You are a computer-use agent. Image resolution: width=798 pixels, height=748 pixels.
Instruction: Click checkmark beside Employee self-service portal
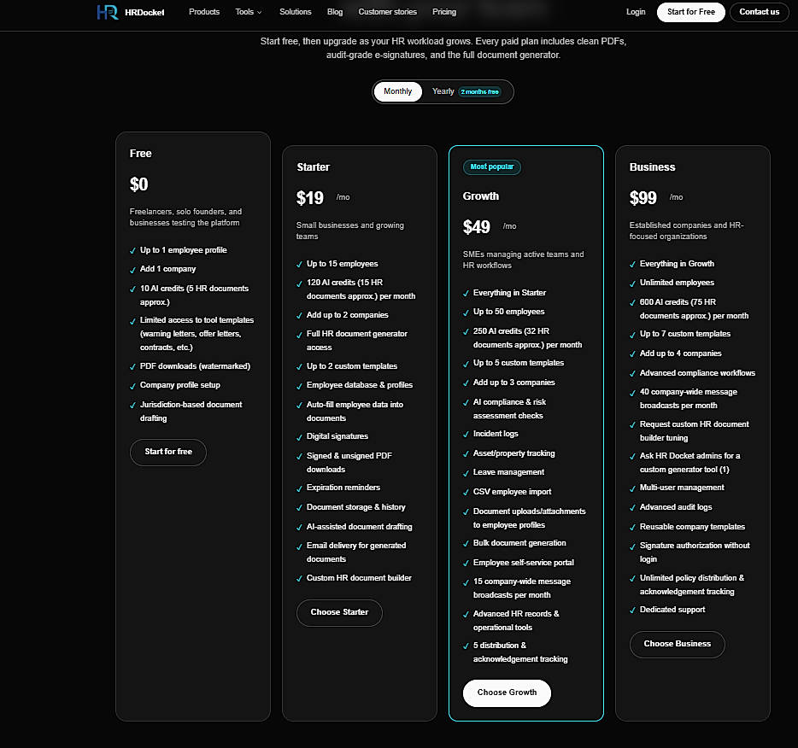(x=466, y=564)
